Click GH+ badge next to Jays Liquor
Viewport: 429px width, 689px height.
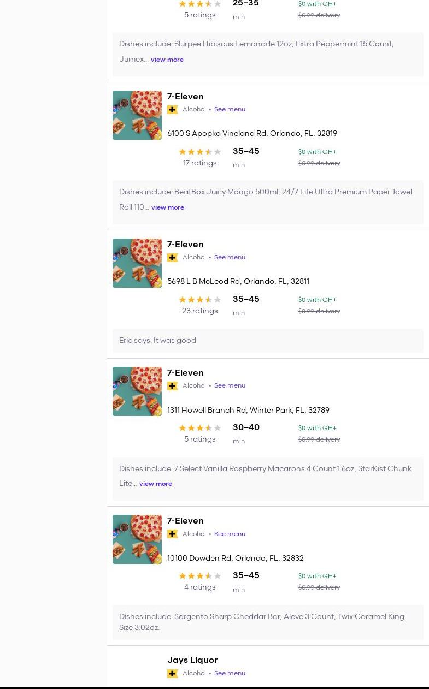[x=172, y=674]
